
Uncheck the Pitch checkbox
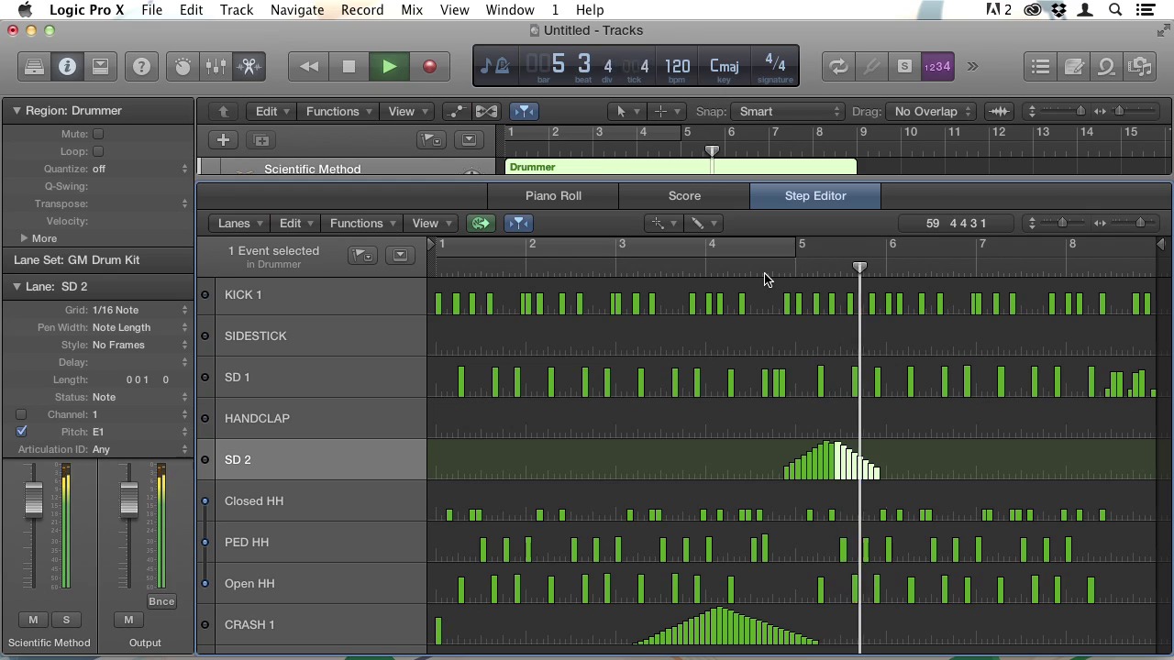point(21,432)
